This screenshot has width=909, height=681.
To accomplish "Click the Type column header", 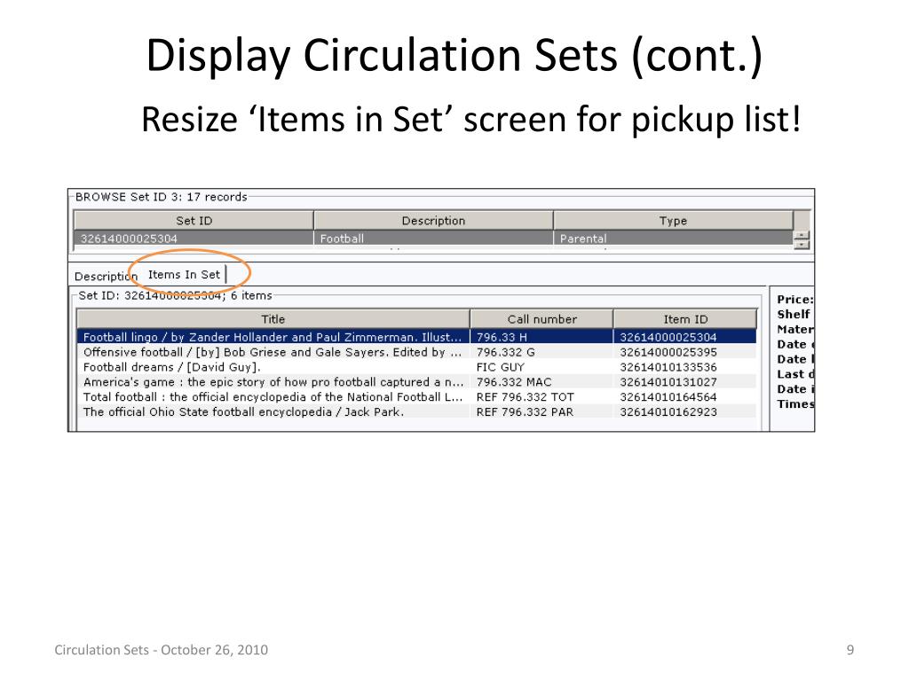I will [673, 221].
